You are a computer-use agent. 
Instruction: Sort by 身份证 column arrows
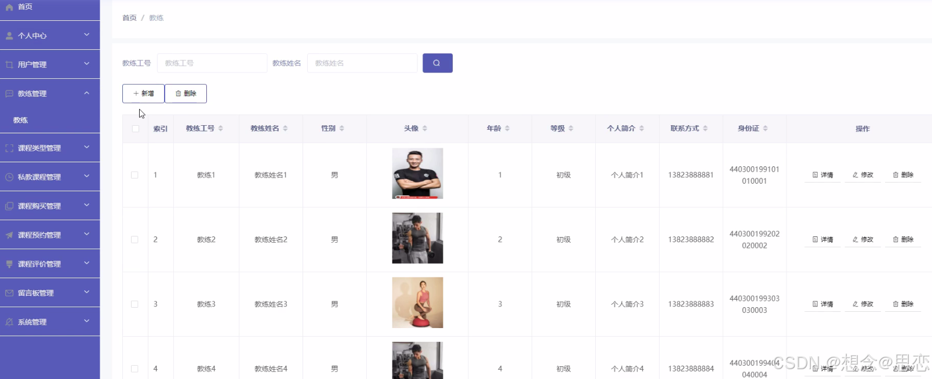(765, 129)
